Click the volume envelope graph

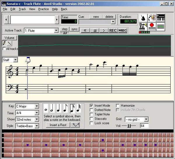pos(94,45)
